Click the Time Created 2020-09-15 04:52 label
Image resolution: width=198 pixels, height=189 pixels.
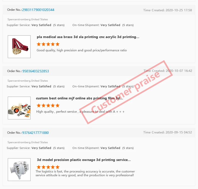[168, 132]
